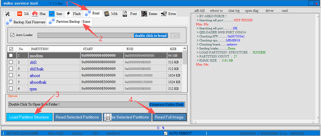321x136 pixels.
Task: Click Read Selected Partitions button
Action: [77, 117]
